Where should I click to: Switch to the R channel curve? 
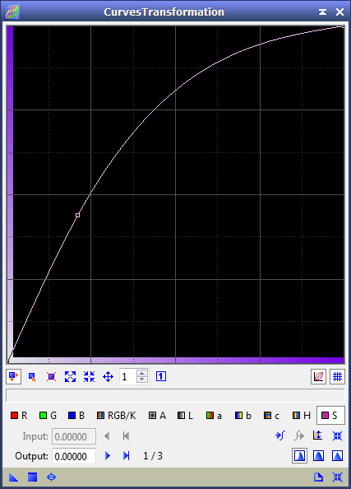(x=19, y=416)
